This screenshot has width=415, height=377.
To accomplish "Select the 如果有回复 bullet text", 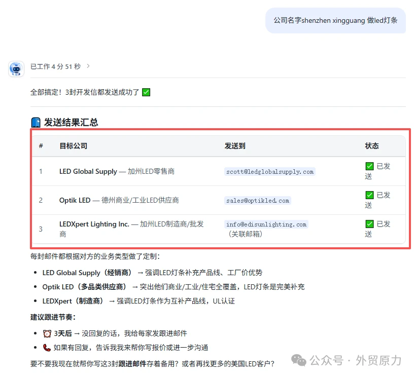I will [131, 348].
